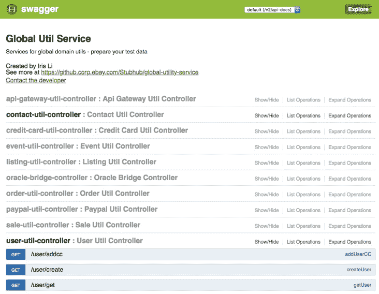Click GET badge for /user/get
Image resolution: width=379 pixels, height=294 pixels.
16,285
